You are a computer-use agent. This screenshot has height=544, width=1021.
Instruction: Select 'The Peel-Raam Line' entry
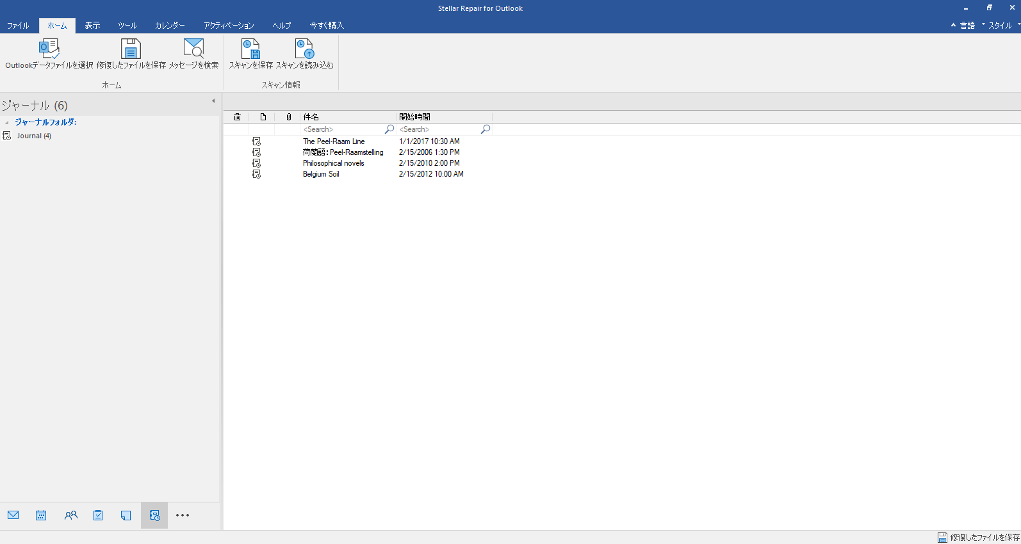(334, 141)
